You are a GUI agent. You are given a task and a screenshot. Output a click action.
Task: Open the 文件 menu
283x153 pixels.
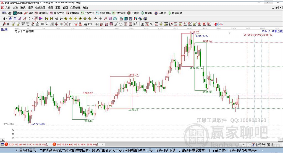8,7
